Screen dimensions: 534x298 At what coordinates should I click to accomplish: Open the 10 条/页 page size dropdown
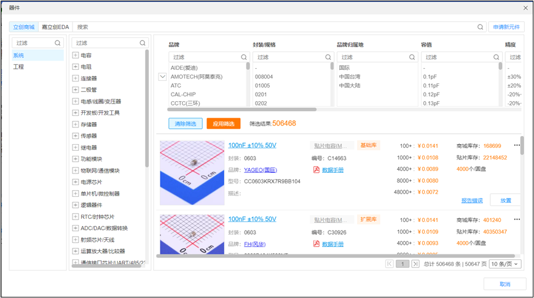505,264
